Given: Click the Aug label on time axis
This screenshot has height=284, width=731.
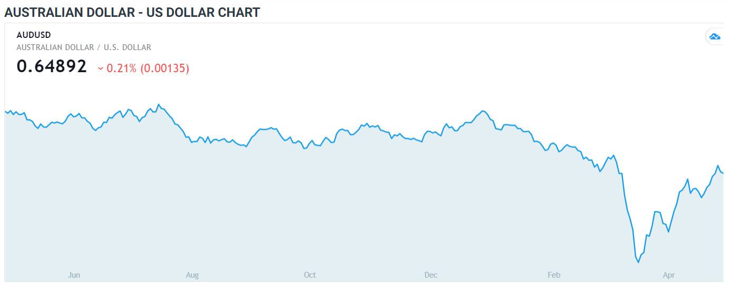Looking at the screenshot, I should pos(192,275).
